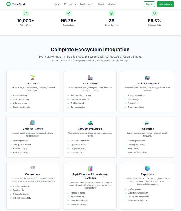Select the Logistics Network card heading

click(x=147, y=83)
